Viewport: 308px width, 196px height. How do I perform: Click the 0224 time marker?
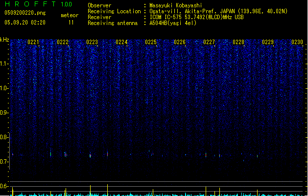(121, 42)
